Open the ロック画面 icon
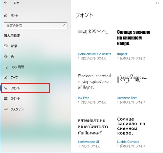 click(5, 67)
